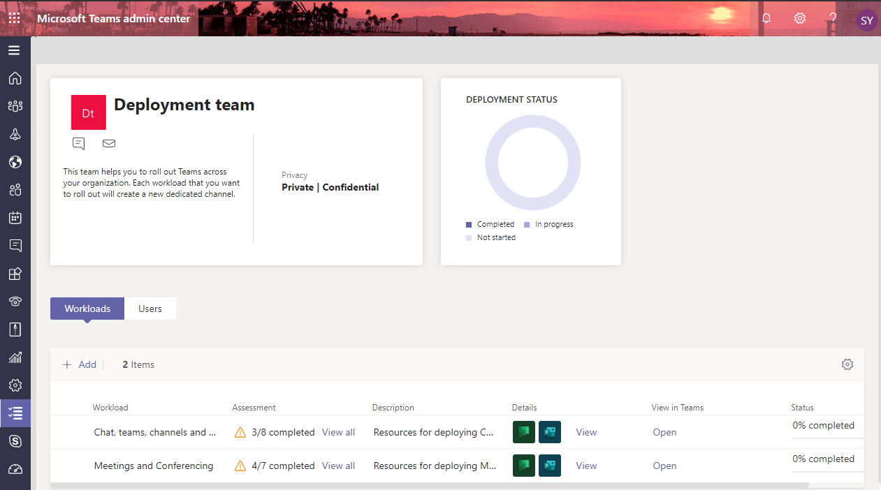
Task: Click the Dt team avatar tile
Action: pos(89,112)
